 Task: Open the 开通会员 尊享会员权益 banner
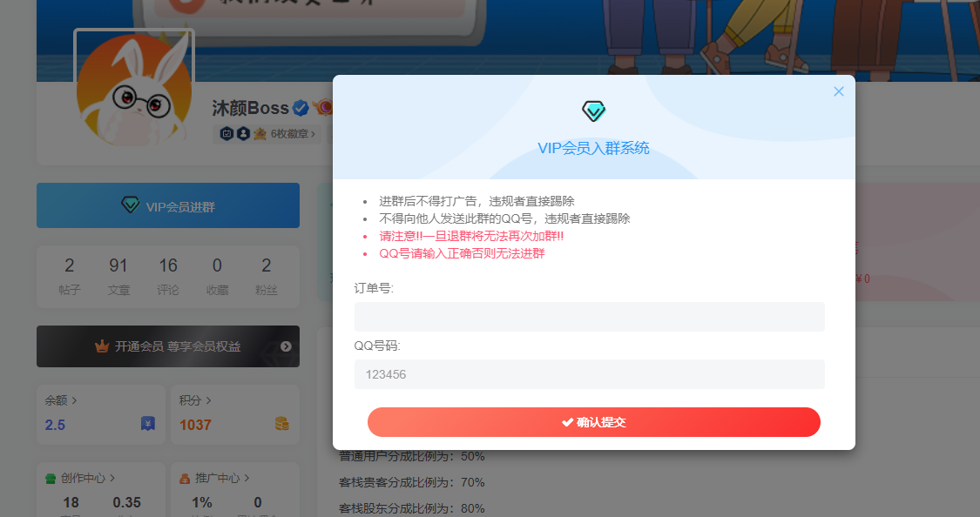[168, 346]
